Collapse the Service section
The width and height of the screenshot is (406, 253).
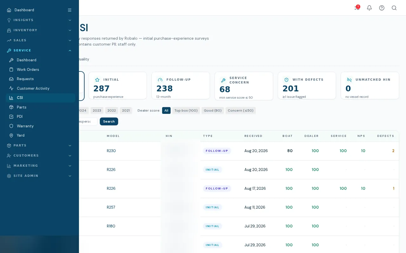[39, 51]
